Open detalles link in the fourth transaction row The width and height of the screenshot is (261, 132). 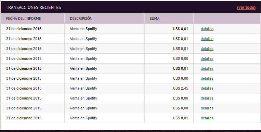click(x=207, y=58)
